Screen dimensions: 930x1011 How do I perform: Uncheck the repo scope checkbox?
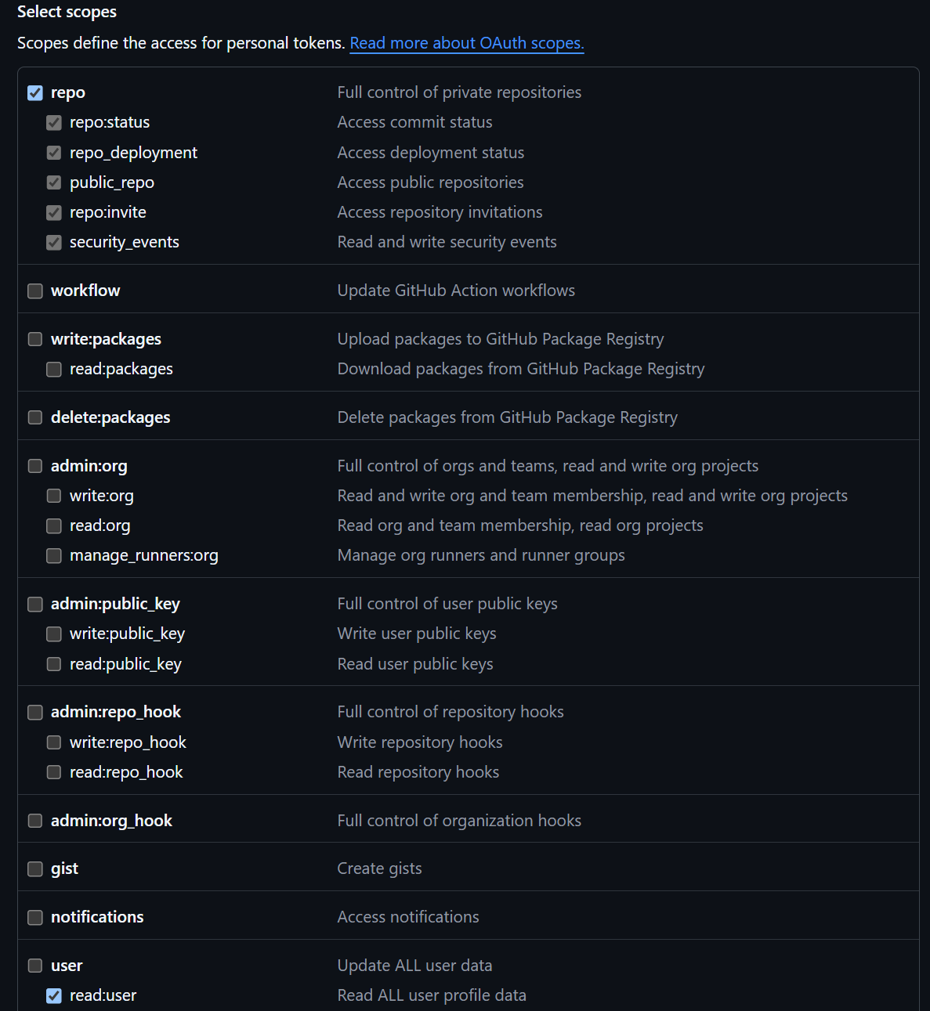(x=35, y=92)
